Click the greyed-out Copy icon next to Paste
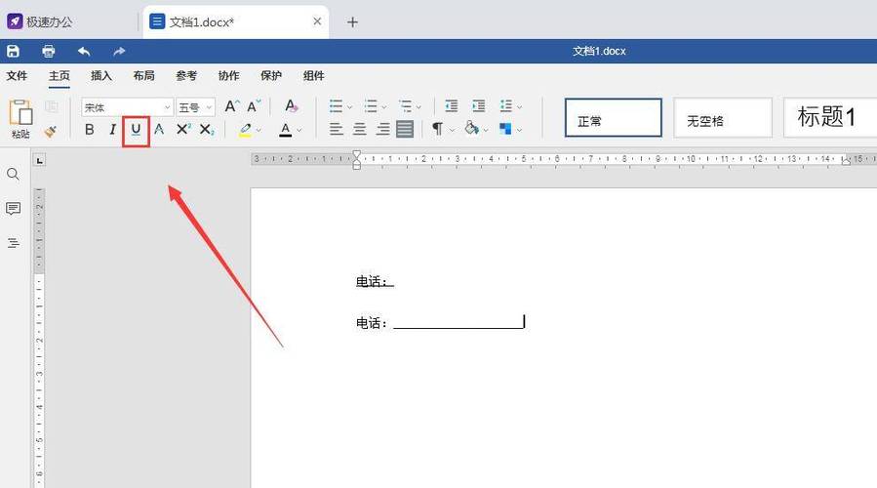The height and width of the screenshot is (488, 877). pos(52,106)
